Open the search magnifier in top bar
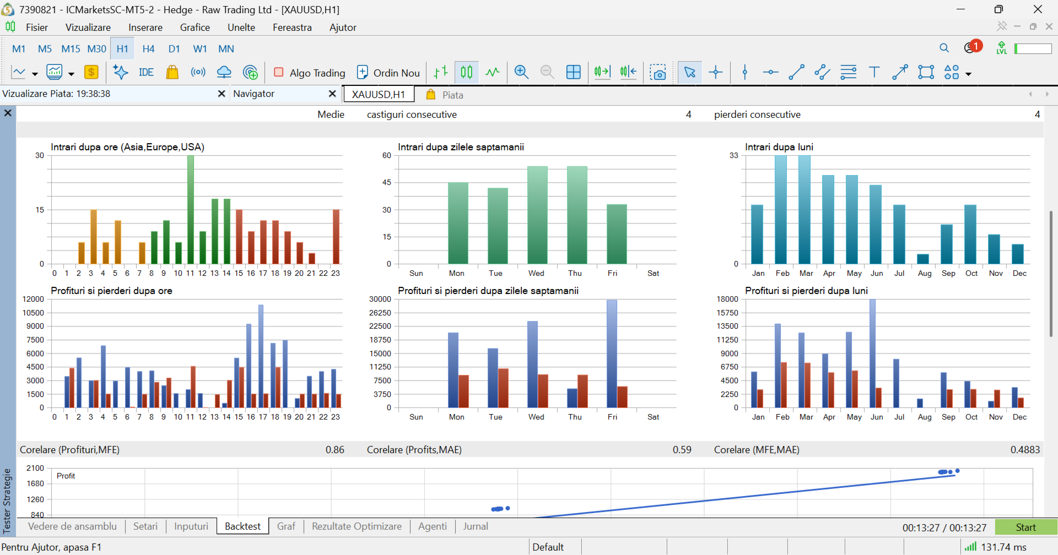Image resolution: width=1058 pixels, height=555 pixels. click(944, 48)
